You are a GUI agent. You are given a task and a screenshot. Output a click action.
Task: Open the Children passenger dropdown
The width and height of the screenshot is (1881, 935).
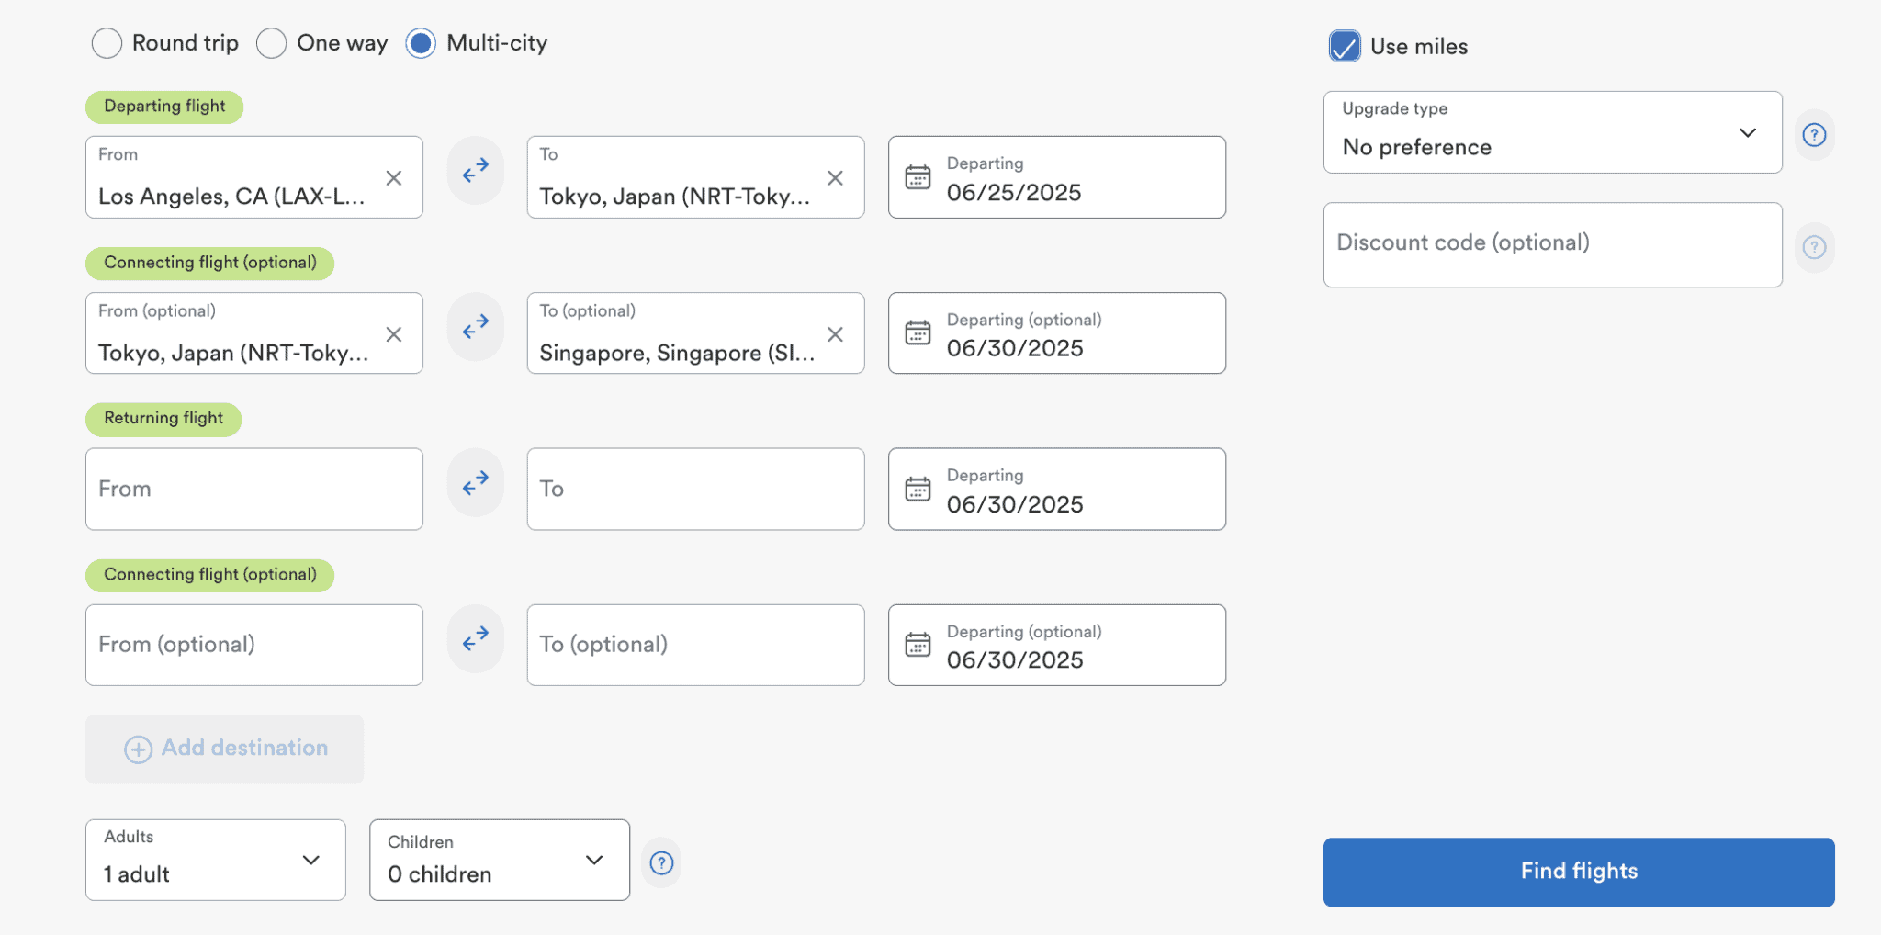499,860
